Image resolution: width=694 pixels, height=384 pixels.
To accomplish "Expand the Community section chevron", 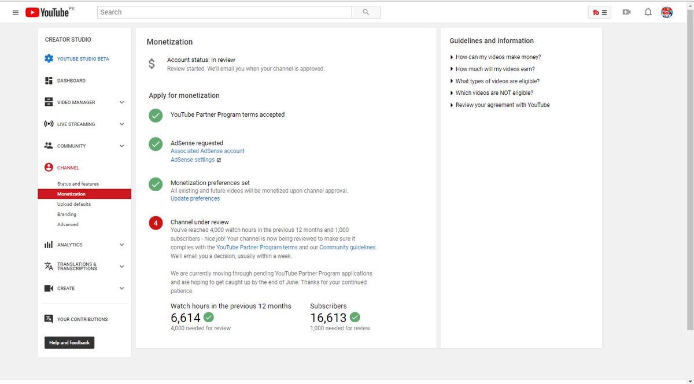I will pos(121,146).
